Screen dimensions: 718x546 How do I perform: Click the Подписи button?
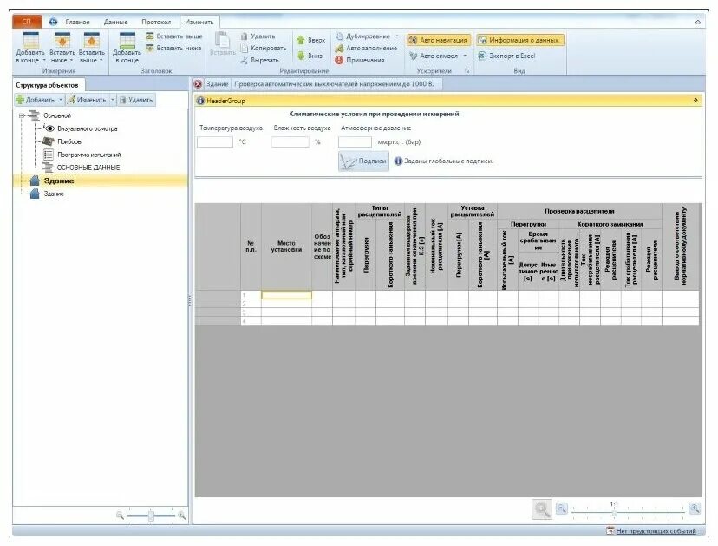(x=363, y=161)
